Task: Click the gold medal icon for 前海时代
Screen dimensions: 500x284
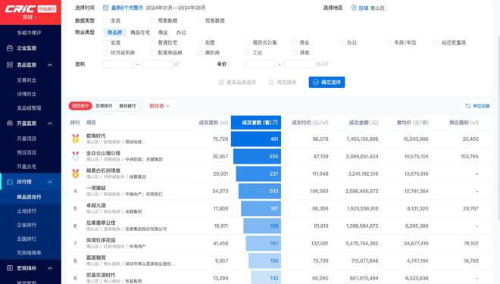Action: (75, 139)
